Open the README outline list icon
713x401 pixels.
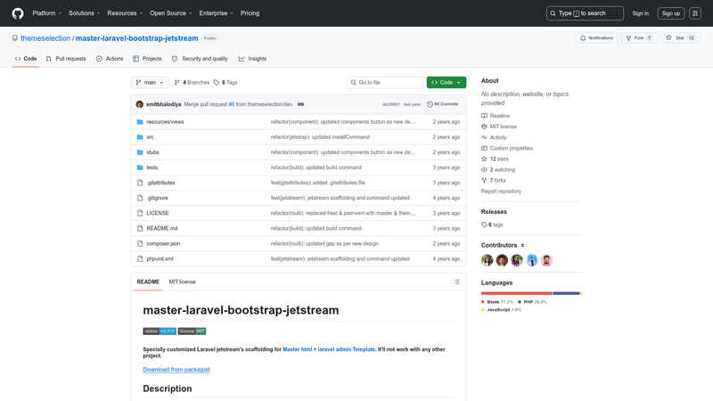pos(456,282)
